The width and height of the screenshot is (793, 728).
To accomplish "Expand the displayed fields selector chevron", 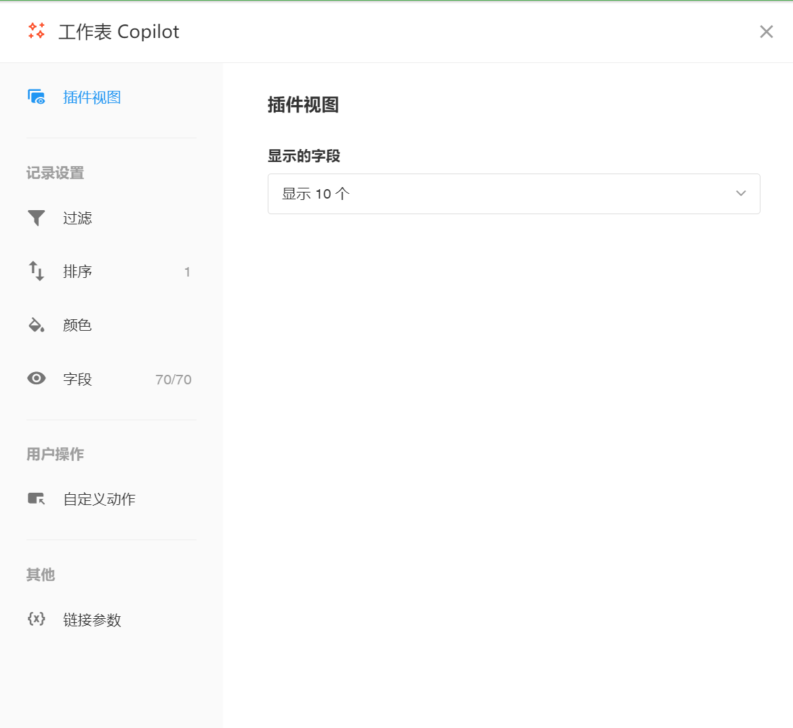I will click(741, 193).
